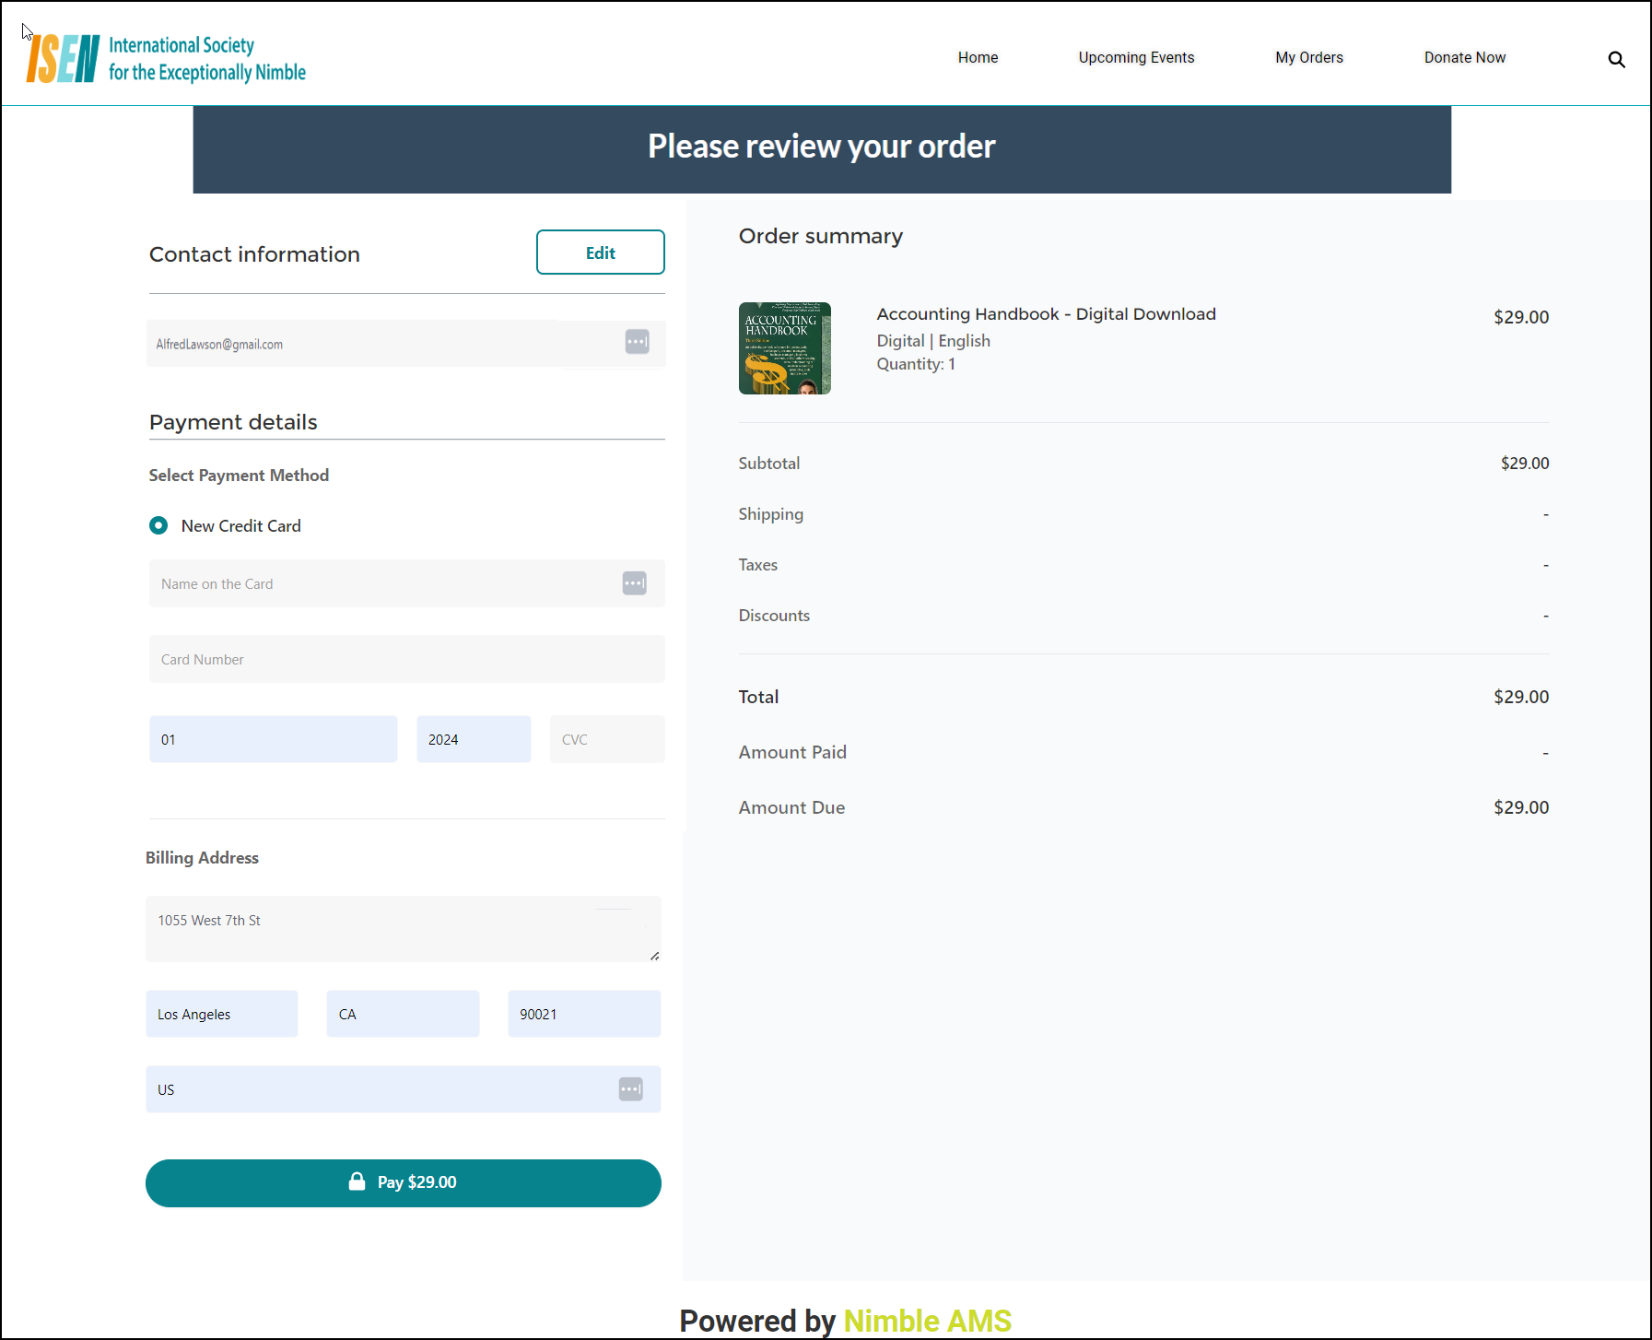Open the state CA dropdown

point(403,1014)
